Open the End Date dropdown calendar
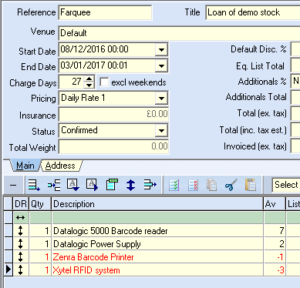Image resolution: width=300 pixels, height=288 pixels. tap(161, 65)
